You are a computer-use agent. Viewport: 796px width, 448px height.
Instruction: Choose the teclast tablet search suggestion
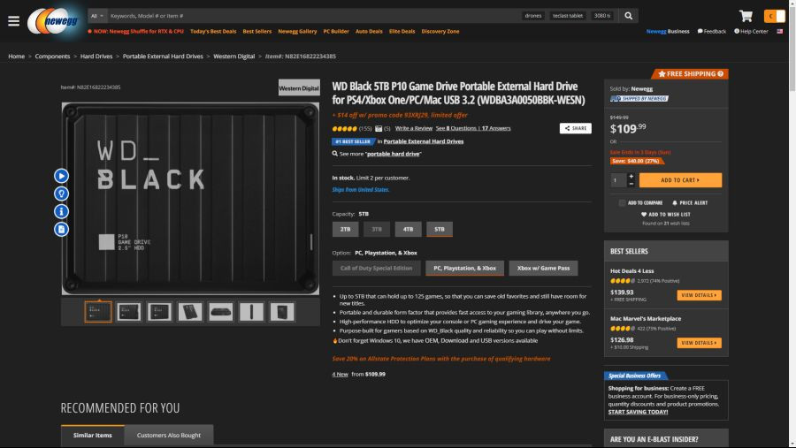click(x=568, y=16)
